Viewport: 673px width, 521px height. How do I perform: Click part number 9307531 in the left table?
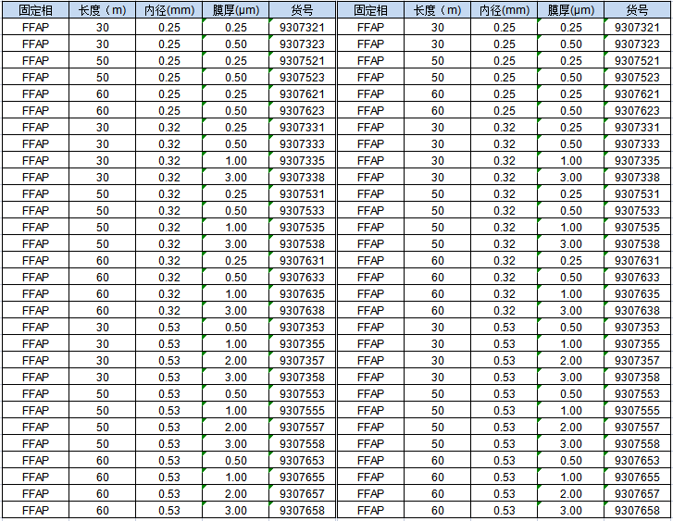coord(302,194)
